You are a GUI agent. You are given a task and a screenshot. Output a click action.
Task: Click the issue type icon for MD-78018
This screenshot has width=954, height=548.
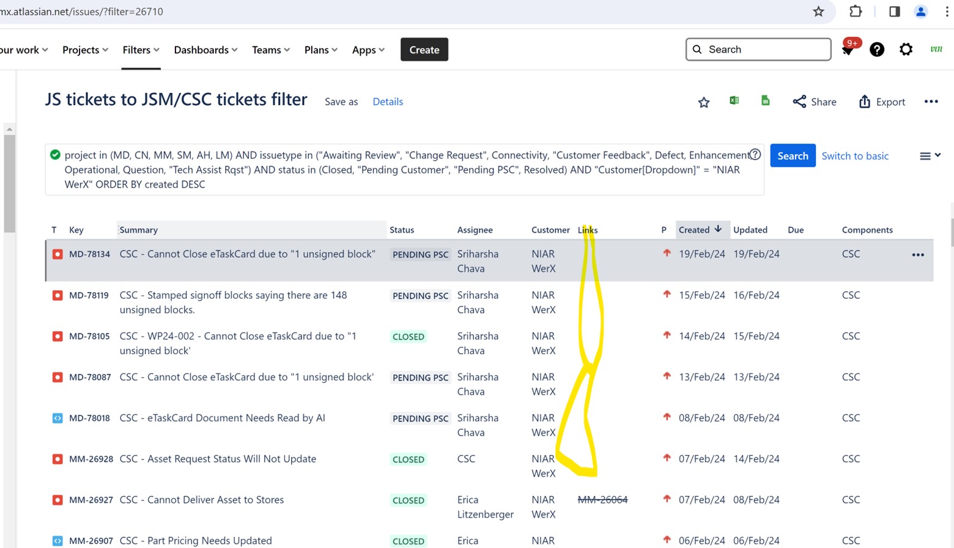[x=57, y=418]
